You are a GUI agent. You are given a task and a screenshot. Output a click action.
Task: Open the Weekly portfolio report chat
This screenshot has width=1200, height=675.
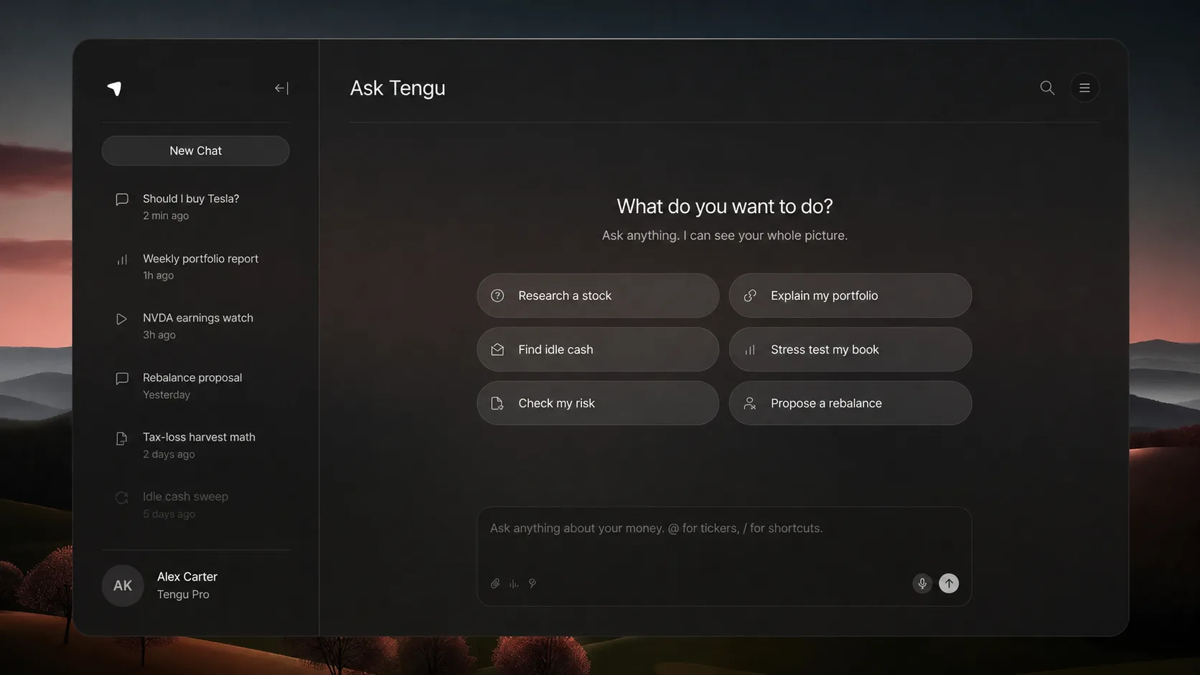tap(195, 266)
